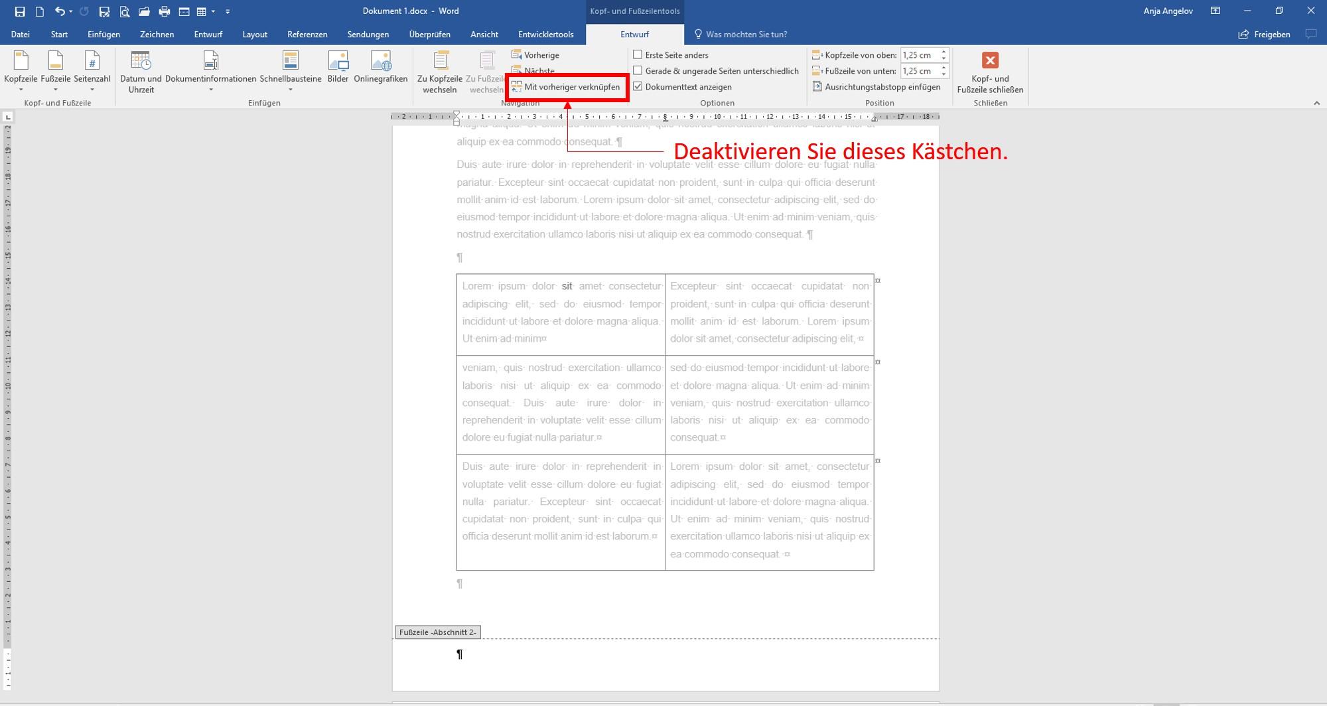Open undo history dropdown arrow
The image size is (1327, 706).
(70, 11)
